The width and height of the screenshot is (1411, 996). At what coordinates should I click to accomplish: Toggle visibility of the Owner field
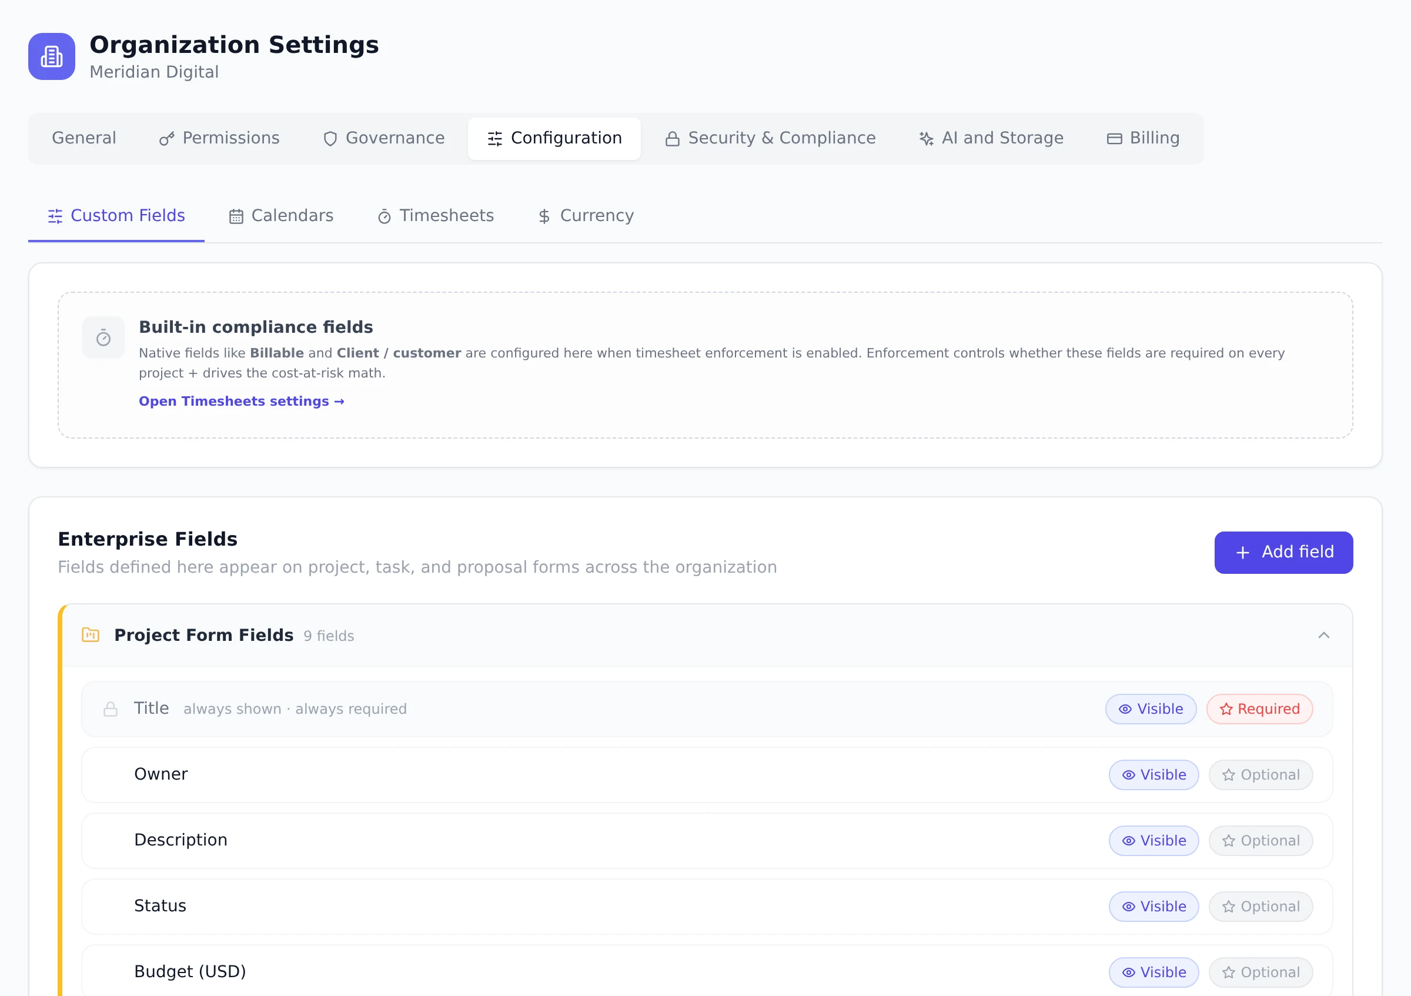pos(1153,775)
